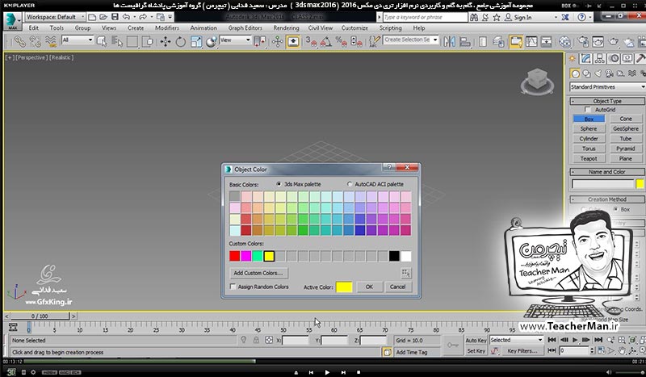The width and height of the screenshot is (646, 377).
Task: Collapse the Name and Color rollout
Action: (607, 172)
